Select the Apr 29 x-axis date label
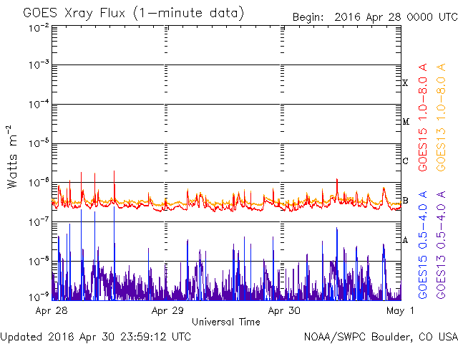Viewport: 458px width, 344px height. coord(166,311)
